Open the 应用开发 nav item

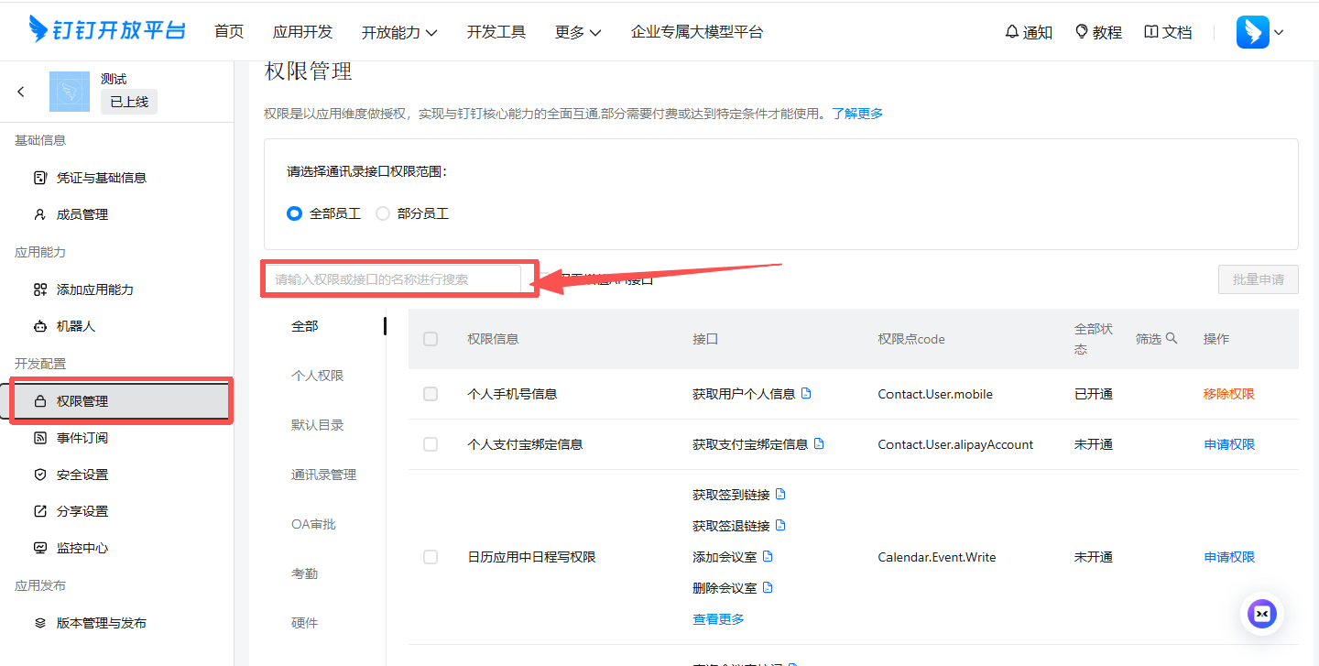click(x=302, y=32)
